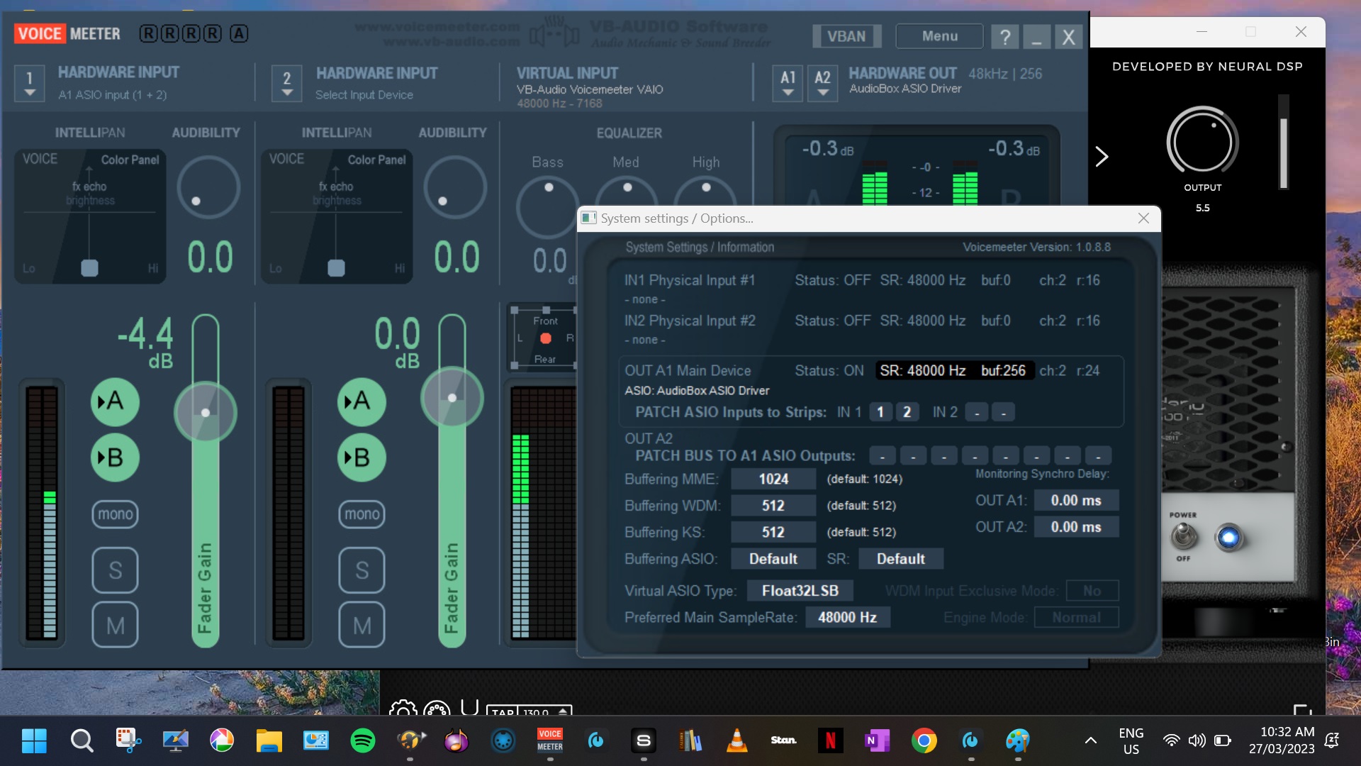
Task: Change Preferred Main SampleRate 48000 Hz
Action: point(848,618)
